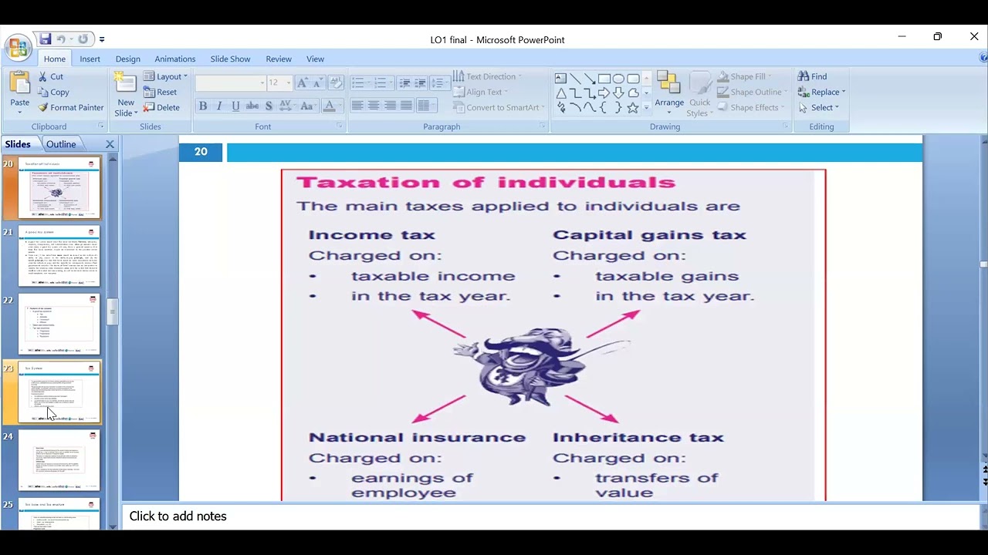Customize the Quick Access Toolbar
Screen dimensions: 988x555
(x=102, y=39)
